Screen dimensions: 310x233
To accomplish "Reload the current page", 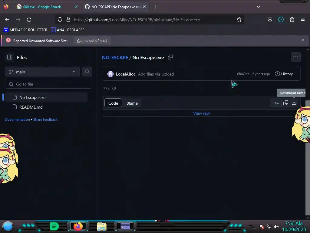I will (29, 20).
